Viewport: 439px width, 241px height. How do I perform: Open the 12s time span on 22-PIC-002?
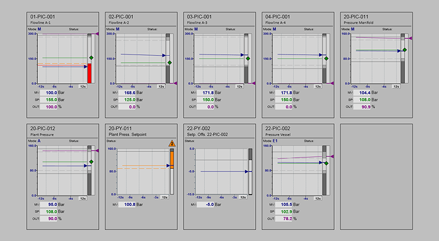(318, 198)
